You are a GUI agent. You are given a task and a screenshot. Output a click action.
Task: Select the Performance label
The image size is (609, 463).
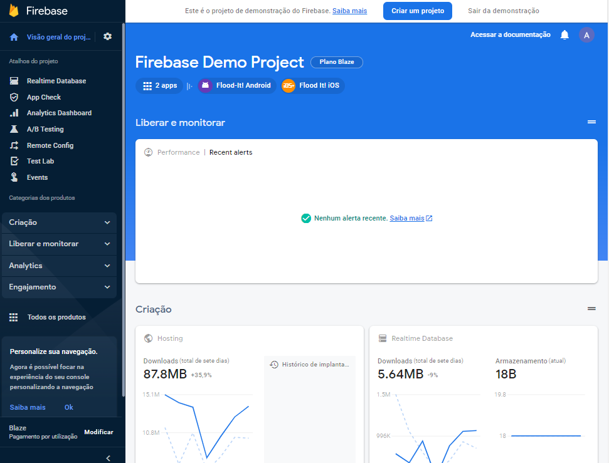(x=178, y=152)
